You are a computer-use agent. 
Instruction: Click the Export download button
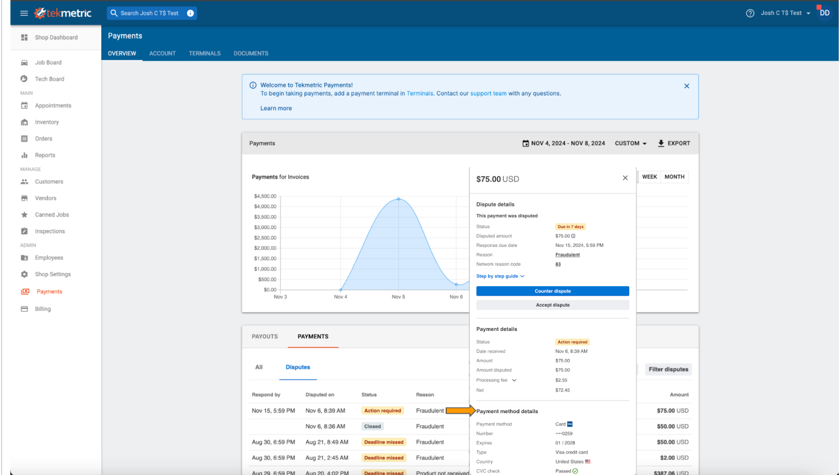[x=674, y=144]
